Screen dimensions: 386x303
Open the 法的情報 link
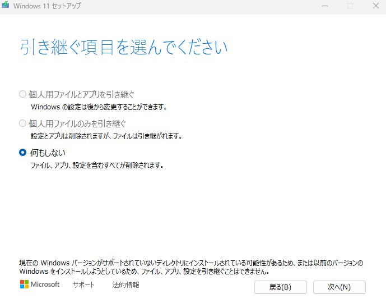click(126, 284)
